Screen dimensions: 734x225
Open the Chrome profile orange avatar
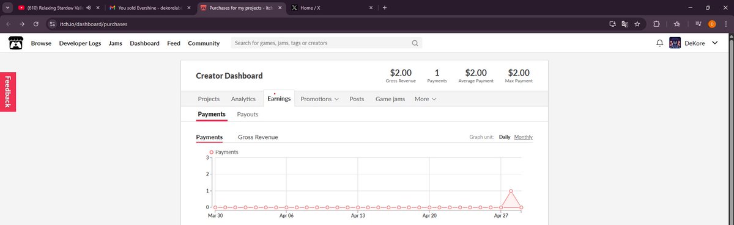pos(712,24)
